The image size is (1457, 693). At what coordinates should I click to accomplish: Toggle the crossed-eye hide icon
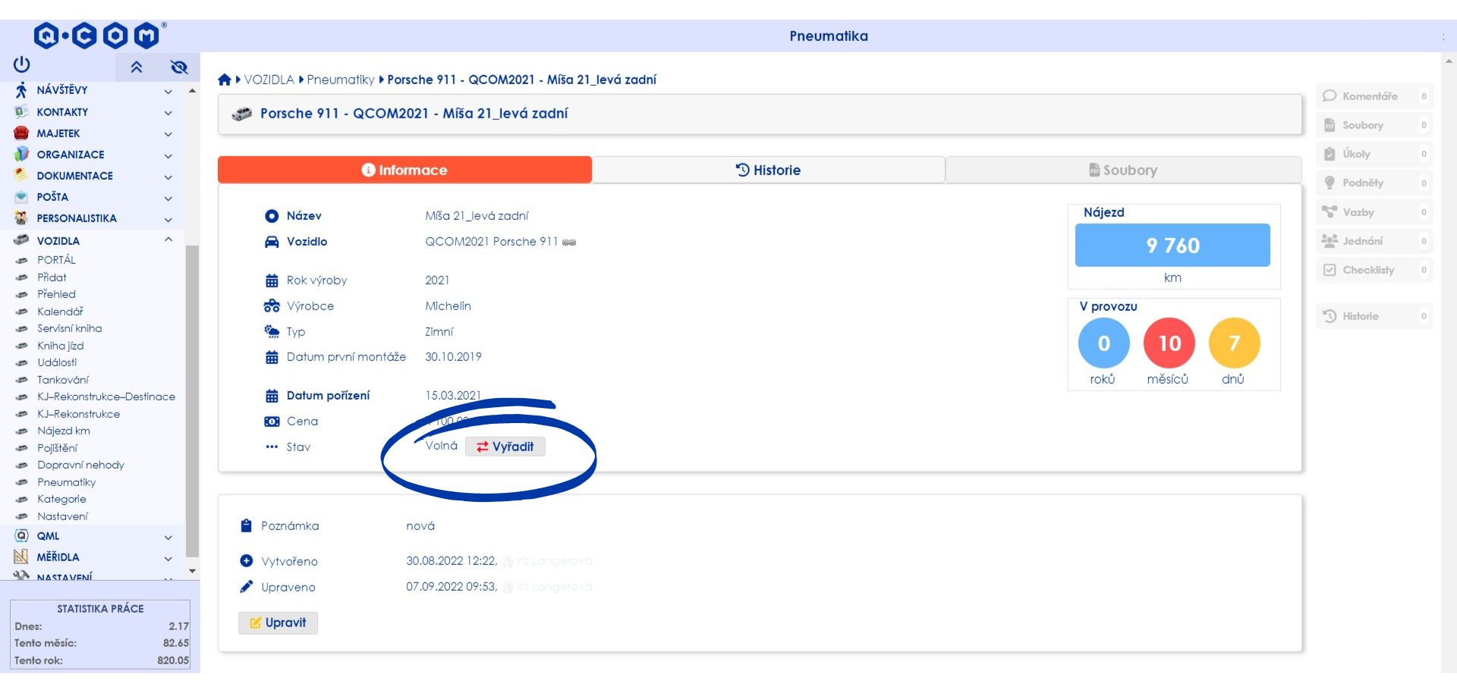pos(179,67)
